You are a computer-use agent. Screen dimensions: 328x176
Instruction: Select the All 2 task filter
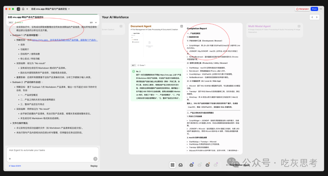pyautogui.click(x=11, y=22)
